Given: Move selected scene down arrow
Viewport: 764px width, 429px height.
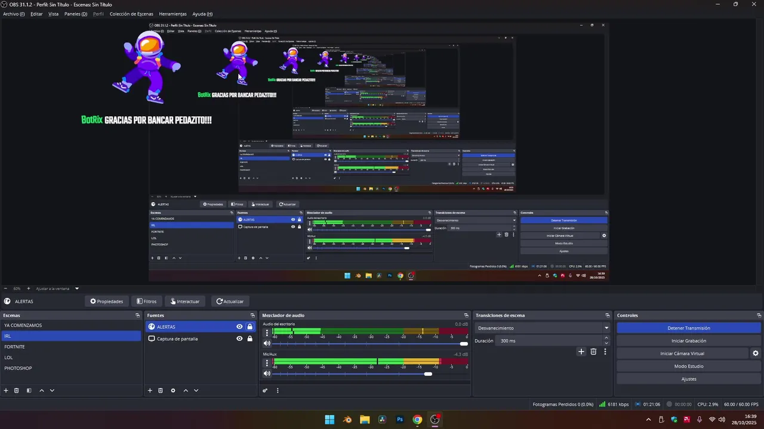Looking at the screenshot, I should point(52,390).
